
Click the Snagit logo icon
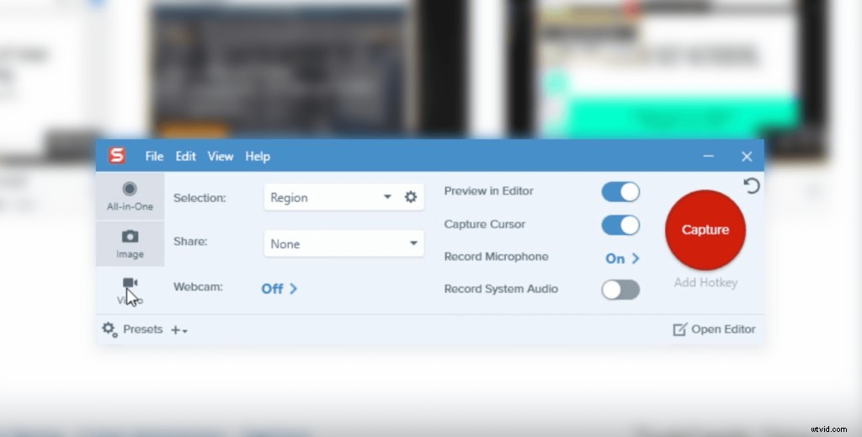coord(116,156)
